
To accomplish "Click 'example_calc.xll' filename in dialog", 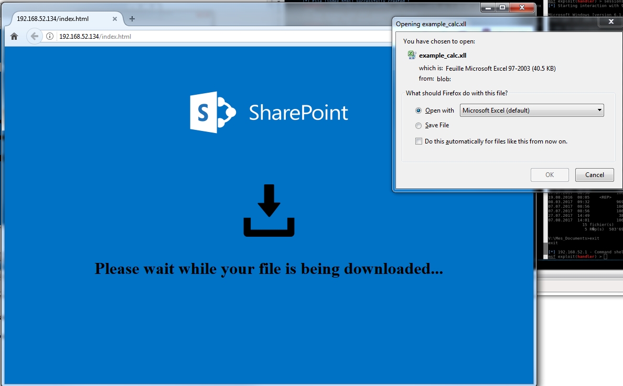I will tap(443, 56).
